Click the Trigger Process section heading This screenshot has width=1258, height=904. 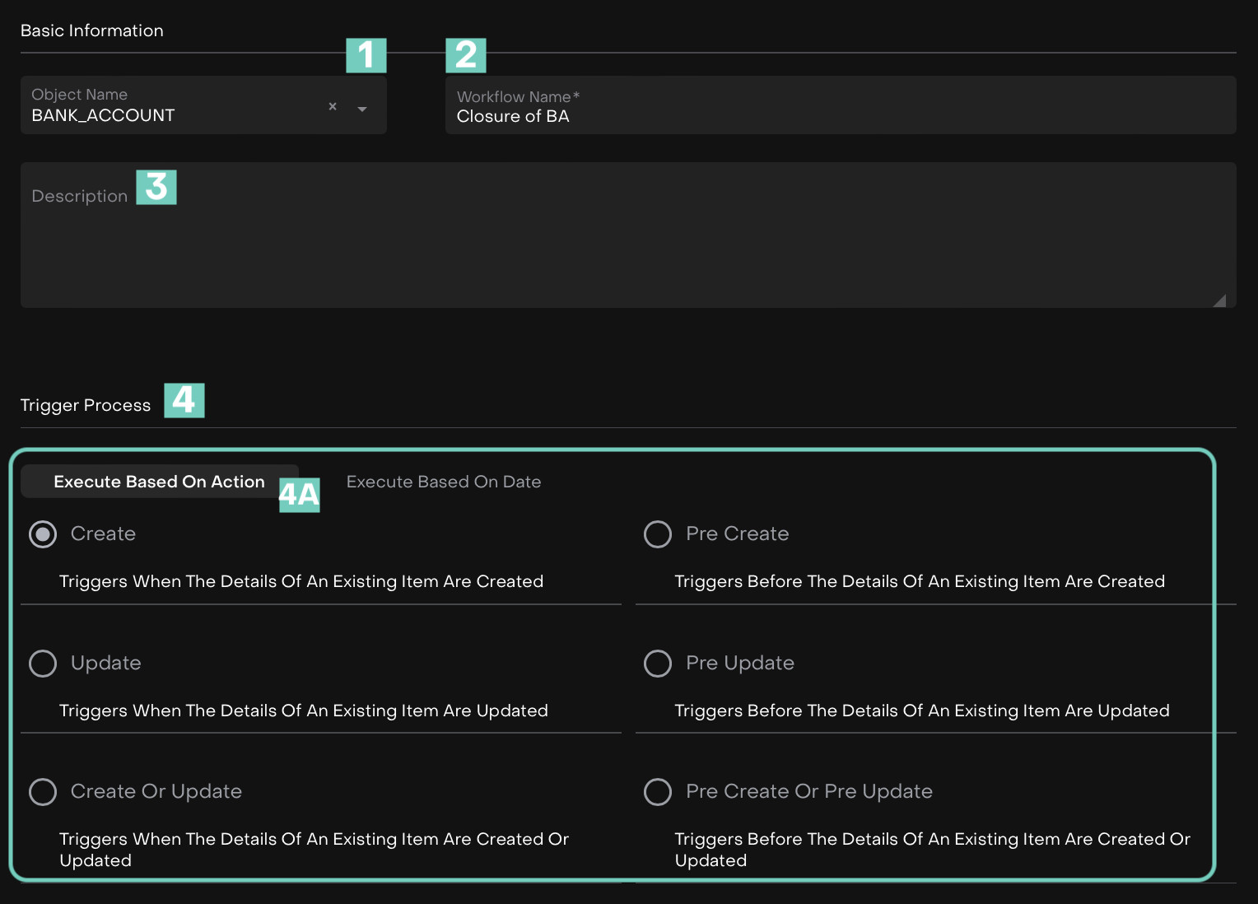tap(86, 405)
